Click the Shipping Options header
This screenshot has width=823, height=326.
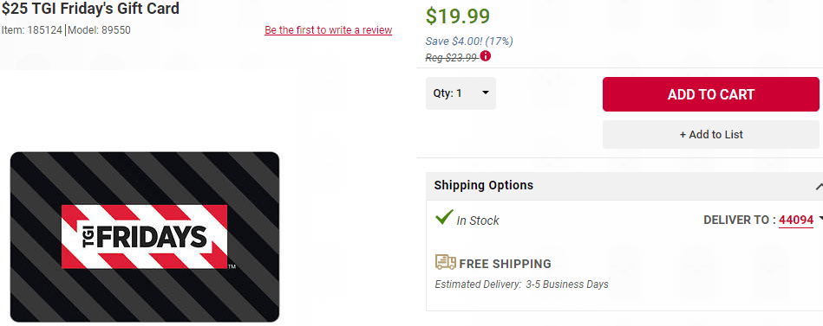tap(483, 185)
